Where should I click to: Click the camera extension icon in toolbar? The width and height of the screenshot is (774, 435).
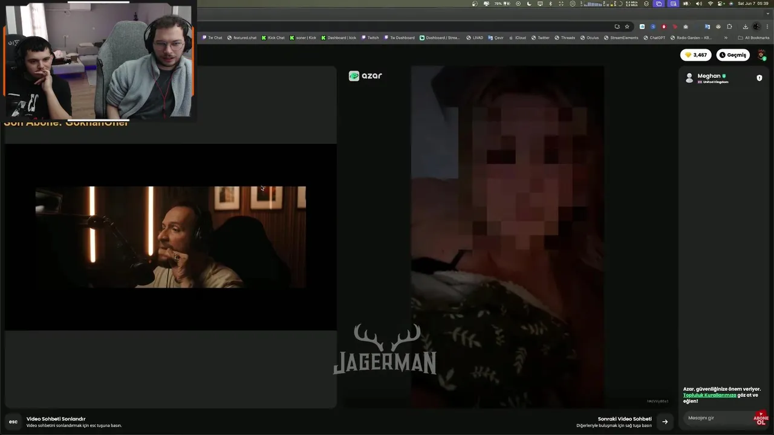coord(686,27)
